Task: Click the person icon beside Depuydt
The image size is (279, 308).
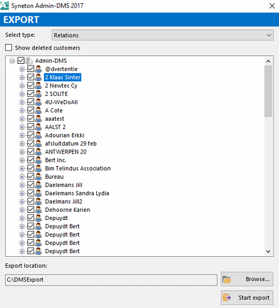Action: (x=38, y=218)
